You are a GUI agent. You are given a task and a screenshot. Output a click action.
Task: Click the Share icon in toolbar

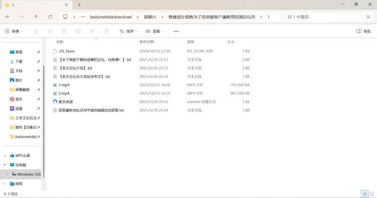click(x=92, y=31)
